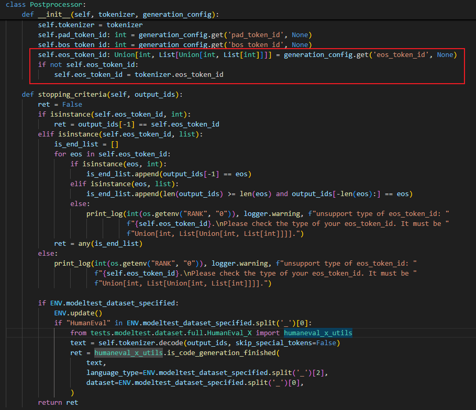Screen dimensions: 476x410
Task: Click the Union[int, List[Union[int, List[int]]]] type annotation
Action: coord(193,55)
